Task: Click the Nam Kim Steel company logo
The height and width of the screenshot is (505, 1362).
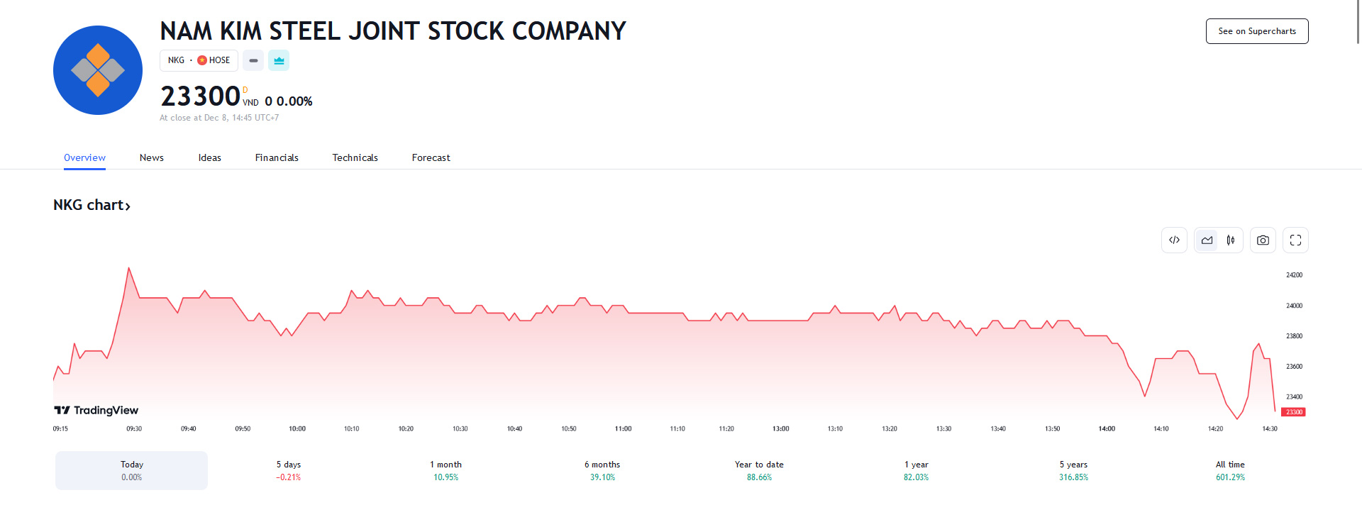Action: (98, 70)
